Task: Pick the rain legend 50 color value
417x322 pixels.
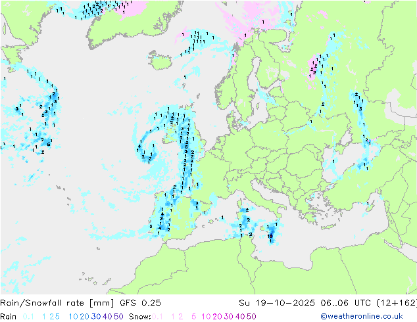Action: (118, 317)
